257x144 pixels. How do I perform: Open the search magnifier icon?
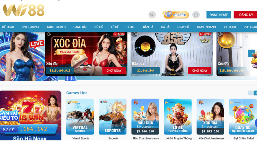[x=152, y=15]
